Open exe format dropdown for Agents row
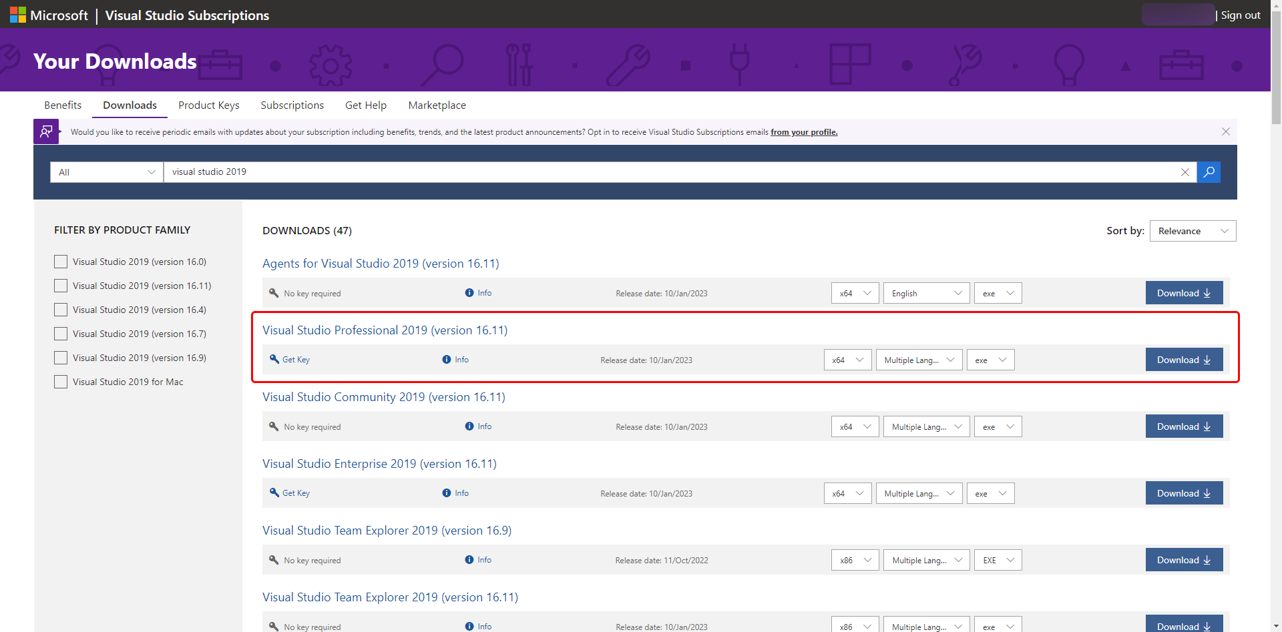The width and height of the screenshot is (1282, 632). 998,293
